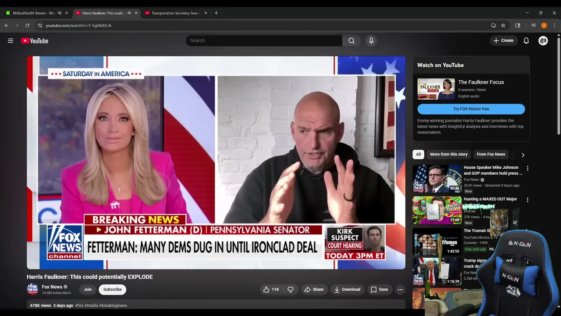Go forward in browser history
561x316 pixels.
coord(17,25)
